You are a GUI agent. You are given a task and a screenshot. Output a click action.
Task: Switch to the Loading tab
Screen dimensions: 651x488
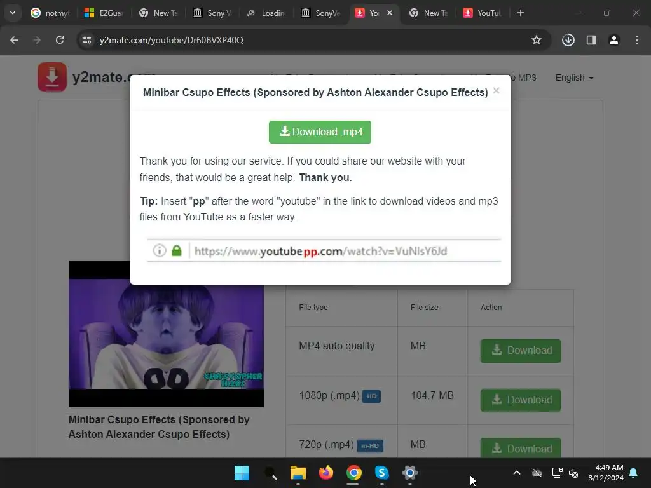pyautogui.click(x=266, y=13)
